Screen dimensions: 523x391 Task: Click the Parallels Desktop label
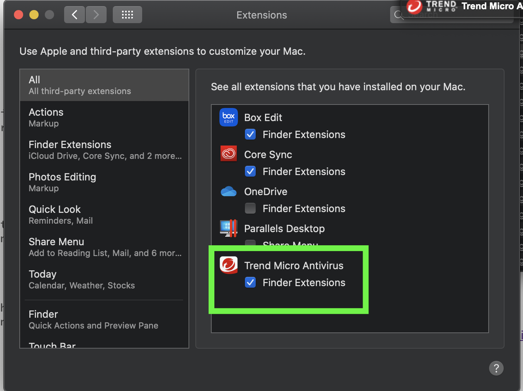[x=284, y=229]
